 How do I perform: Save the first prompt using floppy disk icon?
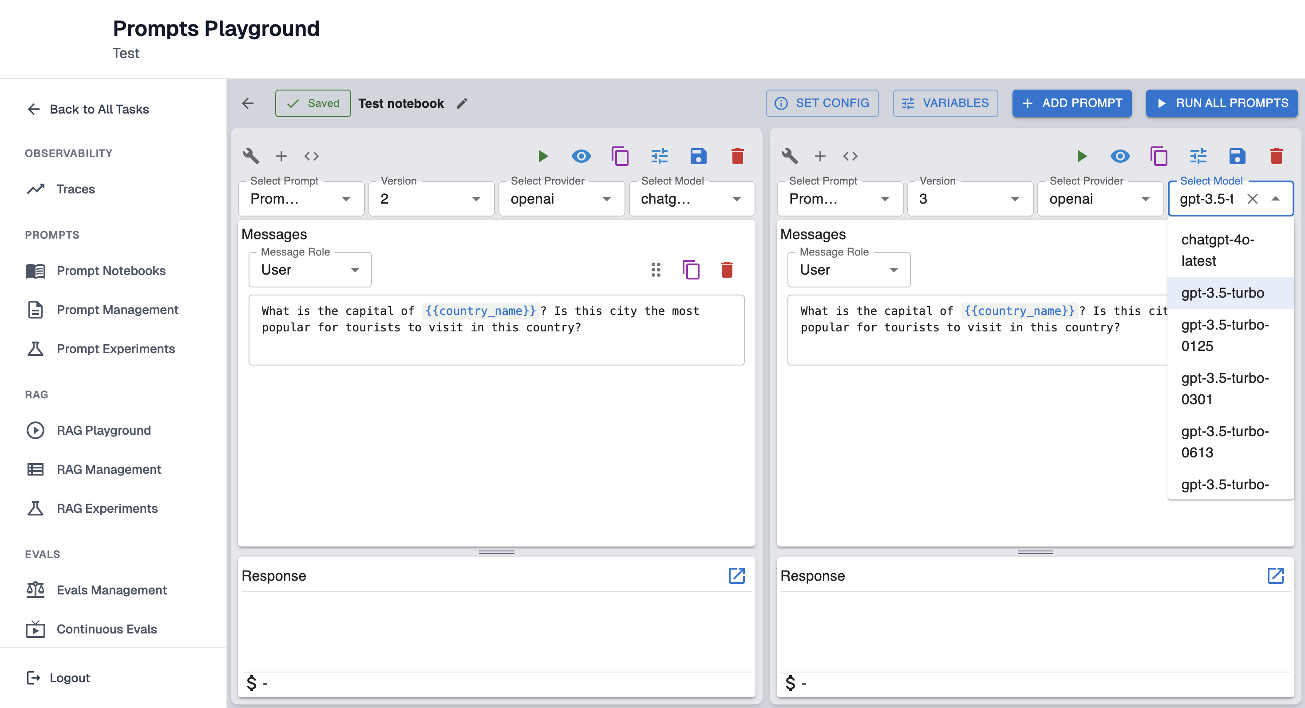tap(698, 156)
